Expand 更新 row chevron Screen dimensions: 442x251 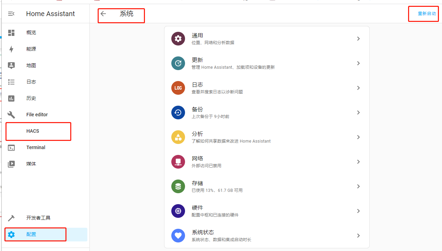[358, 63]
